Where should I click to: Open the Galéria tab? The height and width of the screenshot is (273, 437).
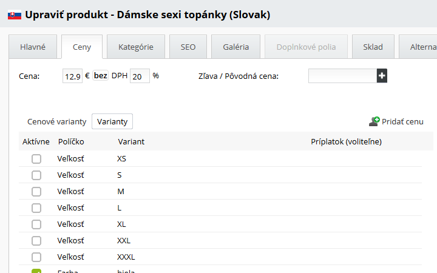click(236, 47)
